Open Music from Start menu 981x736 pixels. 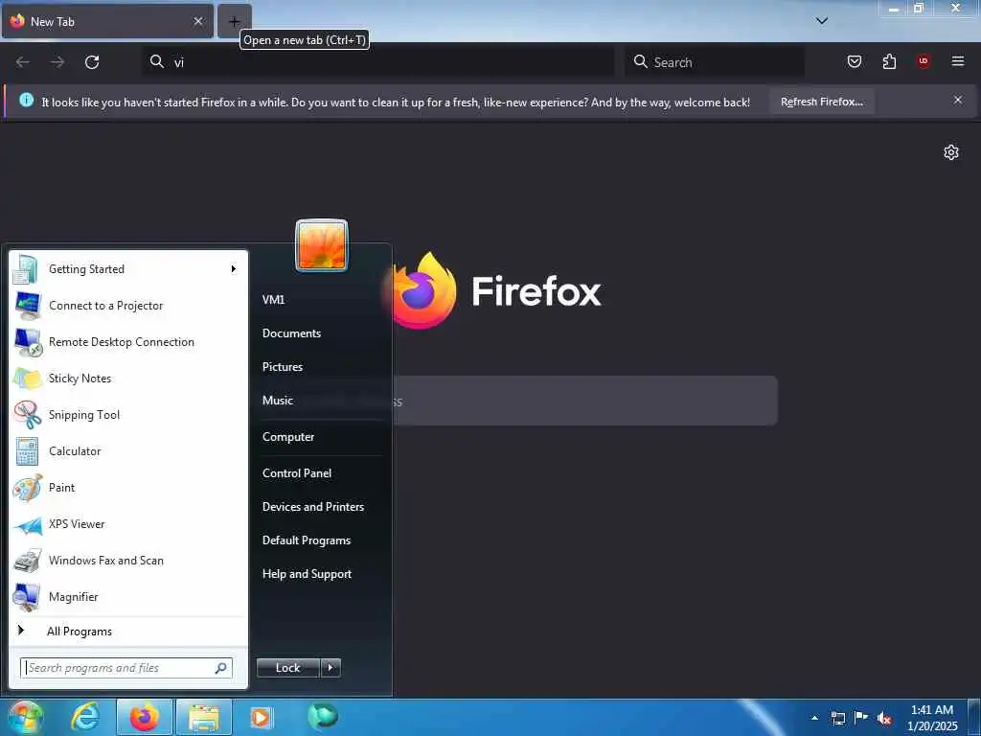click(x=278, y=401)
